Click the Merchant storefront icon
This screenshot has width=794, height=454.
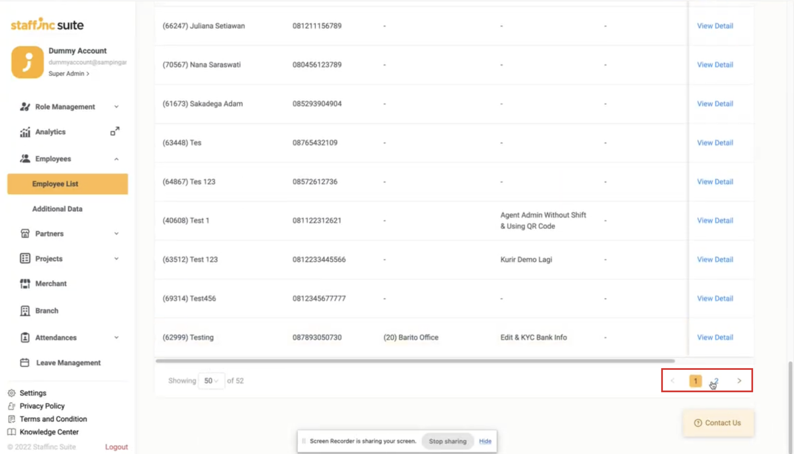click(25, 284)
